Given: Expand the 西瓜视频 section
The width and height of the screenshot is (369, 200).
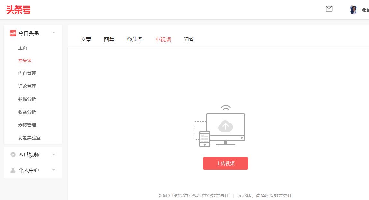Looking at the screenshot, I should click(53, 155).
